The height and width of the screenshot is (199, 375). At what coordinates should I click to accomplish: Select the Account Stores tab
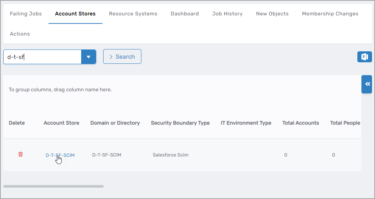[x=75, y=14]
